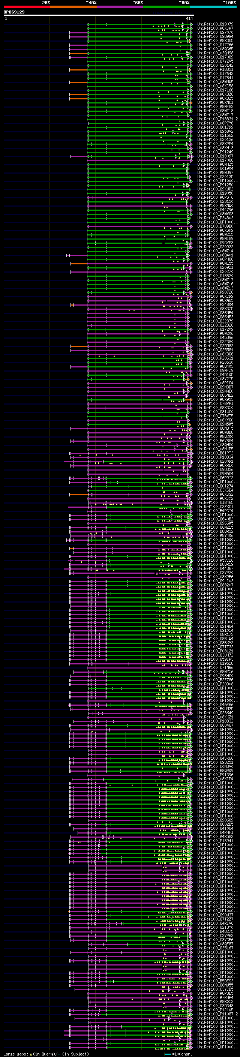Select subject label UniRef100_P90728
The image size is (240, 1057).
tap(215, 292)
